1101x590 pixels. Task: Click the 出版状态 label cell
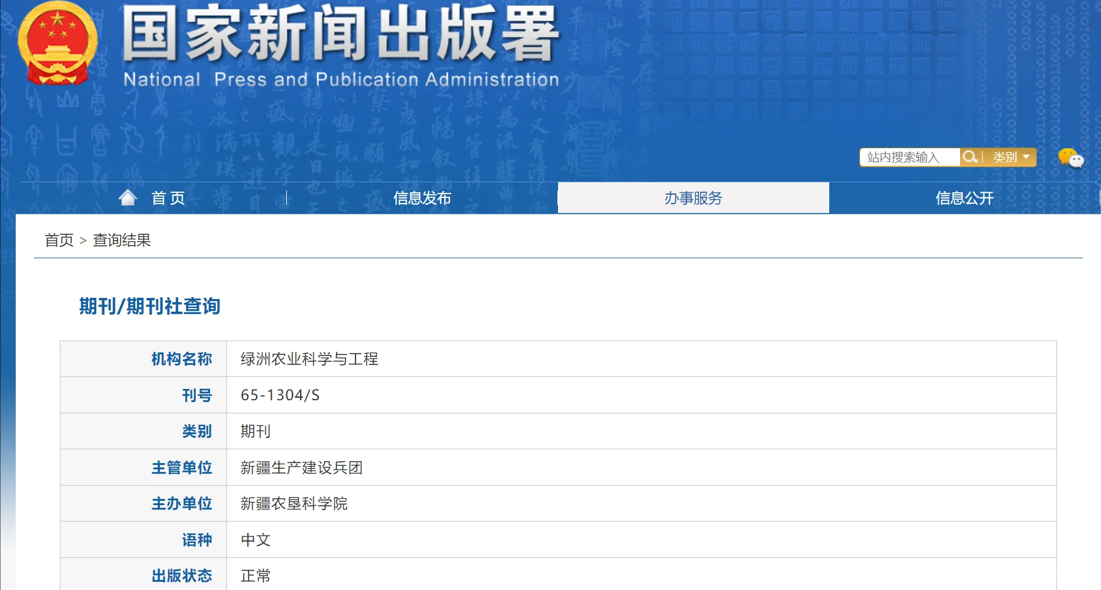point(143,574)
